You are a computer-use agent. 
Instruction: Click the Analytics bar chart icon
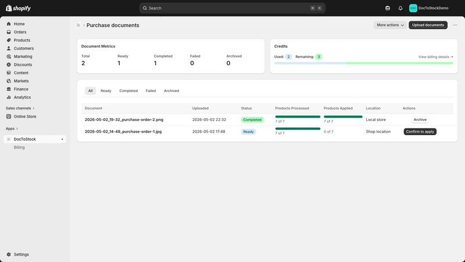click(9, 97)
